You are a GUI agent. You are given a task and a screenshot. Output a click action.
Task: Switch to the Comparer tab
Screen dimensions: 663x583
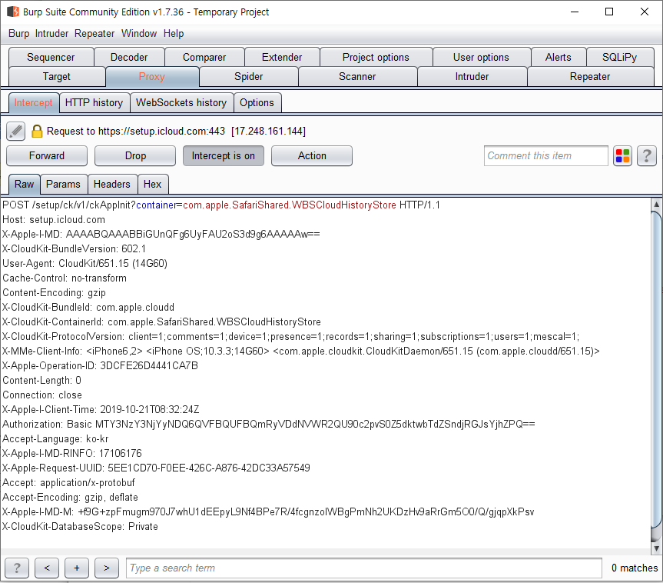(204, 57)
